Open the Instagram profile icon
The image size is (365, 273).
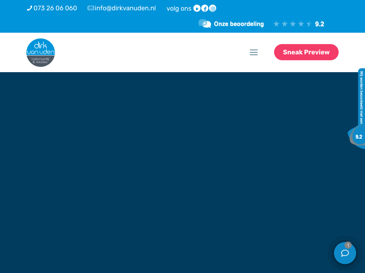coord(212,9)
